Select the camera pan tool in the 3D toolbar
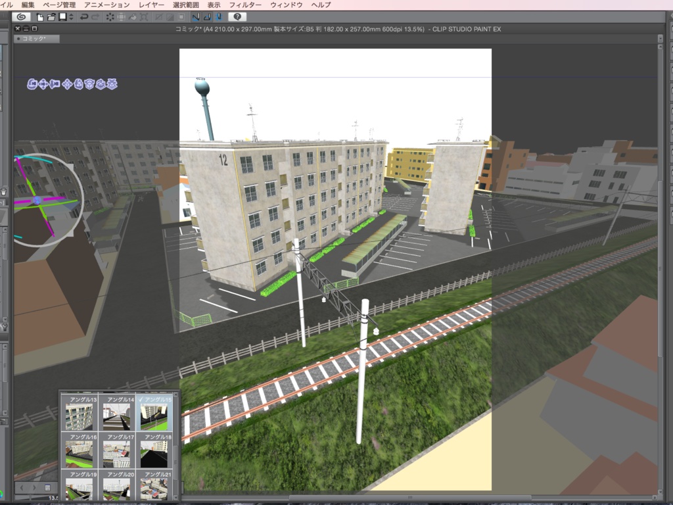Viewport: 673px width, 505px height. coord(42,85)
